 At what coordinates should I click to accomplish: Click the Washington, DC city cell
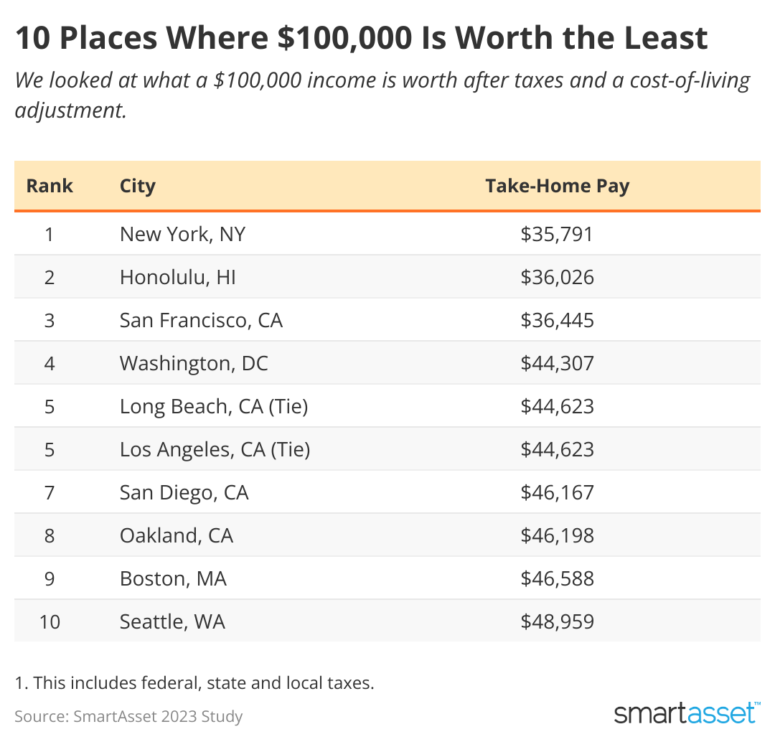click(194, 363)
